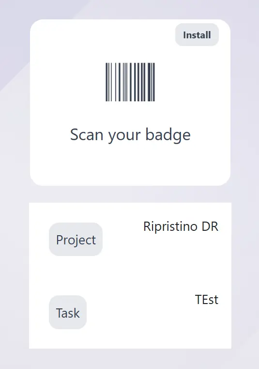Click the Install button

[x=197, y=35]
